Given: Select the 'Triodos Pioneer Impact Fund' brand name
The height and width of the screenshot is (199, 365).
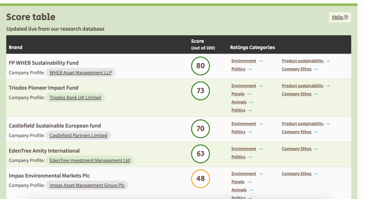Looking at the screenshot, I should [44, 88].
